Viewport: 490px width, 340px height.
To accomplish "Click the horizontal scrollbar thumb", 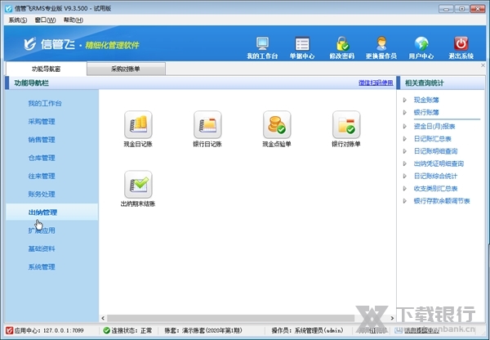I will (x=230, y=318).
